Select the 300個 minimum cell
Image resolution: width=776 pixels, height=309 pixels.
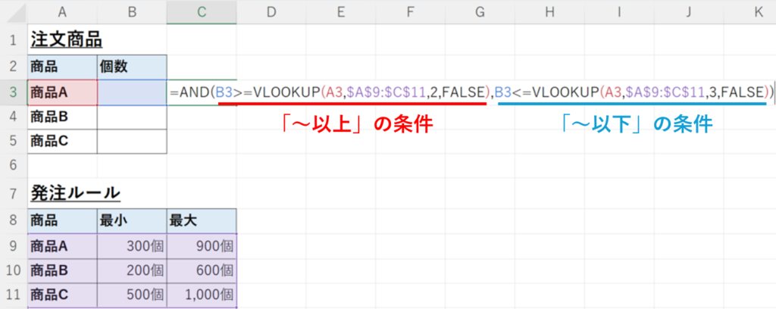[132, 245]
